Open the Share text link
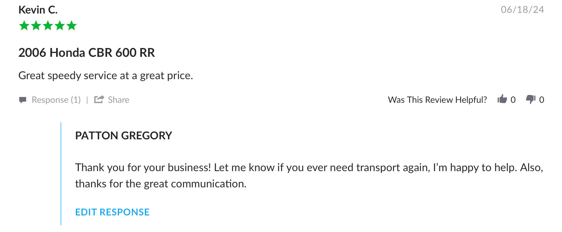This screenshot has height=232, width=562. 118,100
